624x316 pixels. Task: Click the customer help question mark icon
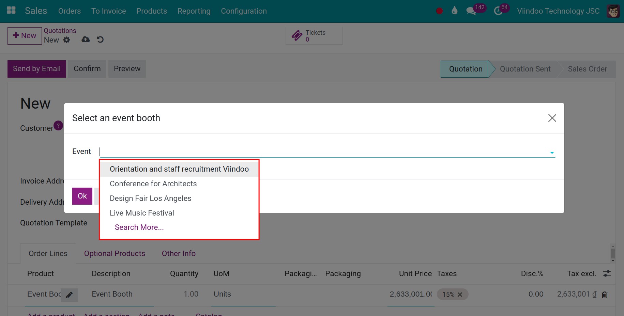pyautogui.click(x=58, y=125)
